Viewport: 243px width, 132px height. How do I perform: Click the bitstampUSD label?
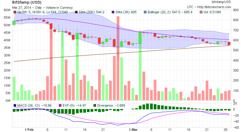coord(221,2)
